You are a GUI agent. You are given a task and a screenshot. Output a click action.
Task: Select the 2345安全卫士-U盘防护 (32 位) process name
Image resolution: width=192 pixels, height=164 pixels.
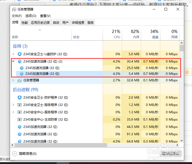[x=45, y=54]
